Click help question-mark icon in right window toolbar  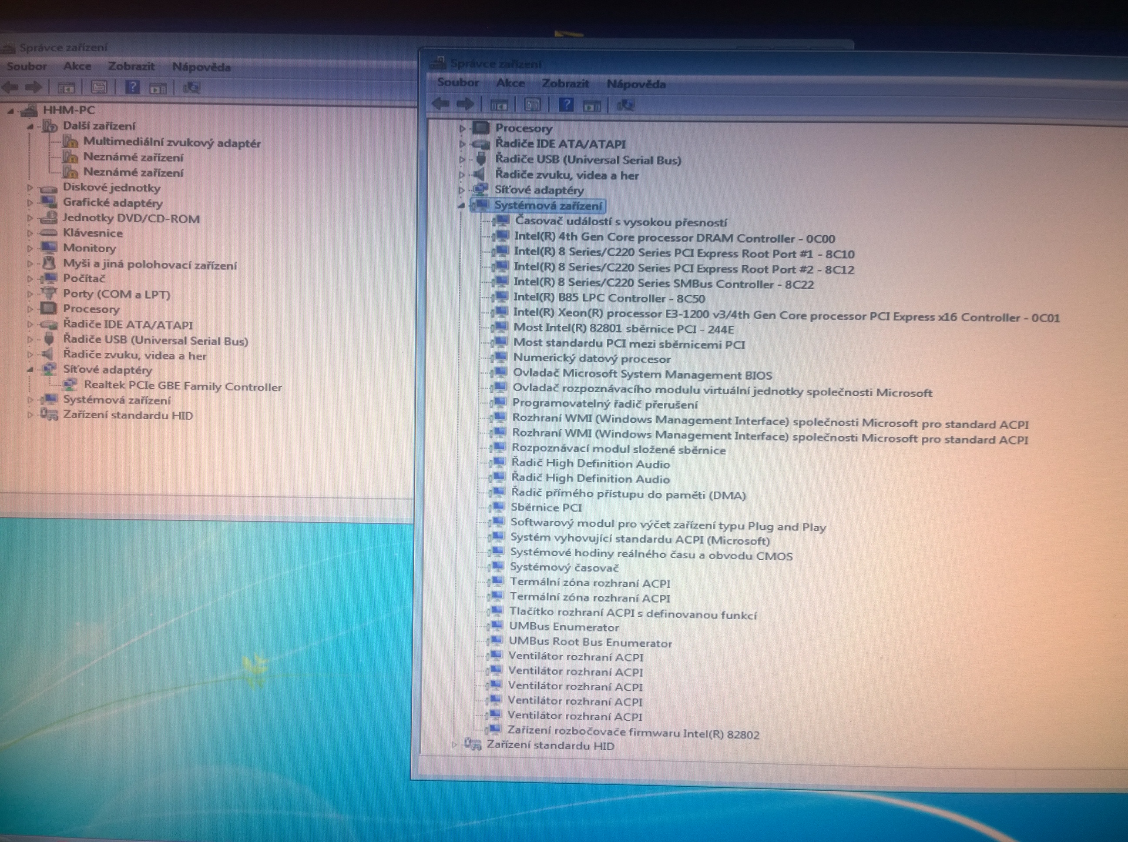[566, 105]
